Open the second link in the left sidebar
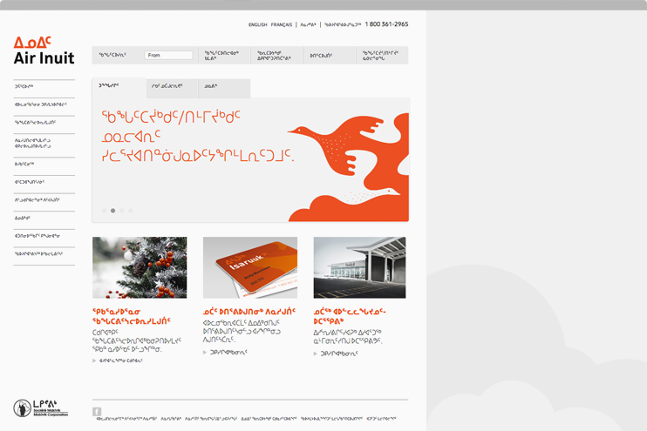 (40, 104)
